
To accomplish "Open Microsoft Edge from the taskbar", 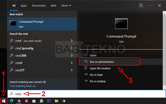I will pyautogui.click(x=12, y=101).
